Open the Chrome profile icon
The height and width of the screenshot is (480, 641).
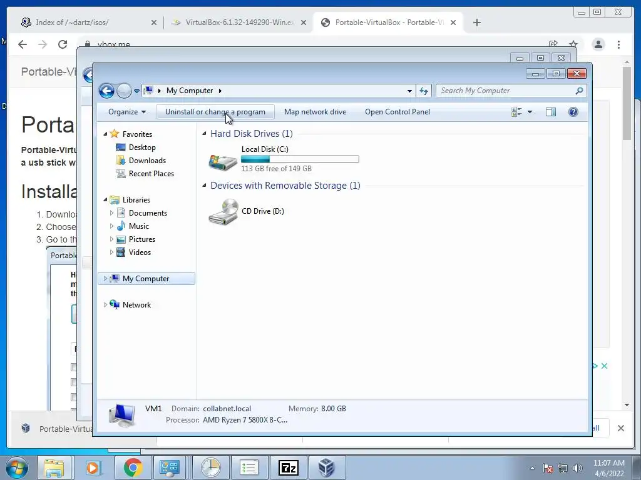(x=598, y=44)
